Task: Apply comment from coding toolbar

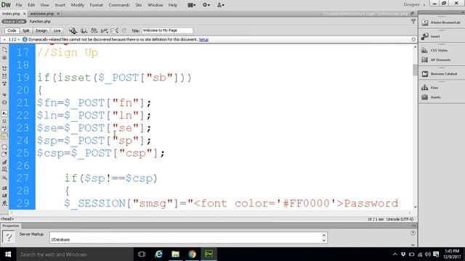Action: [x=4, y=146]
